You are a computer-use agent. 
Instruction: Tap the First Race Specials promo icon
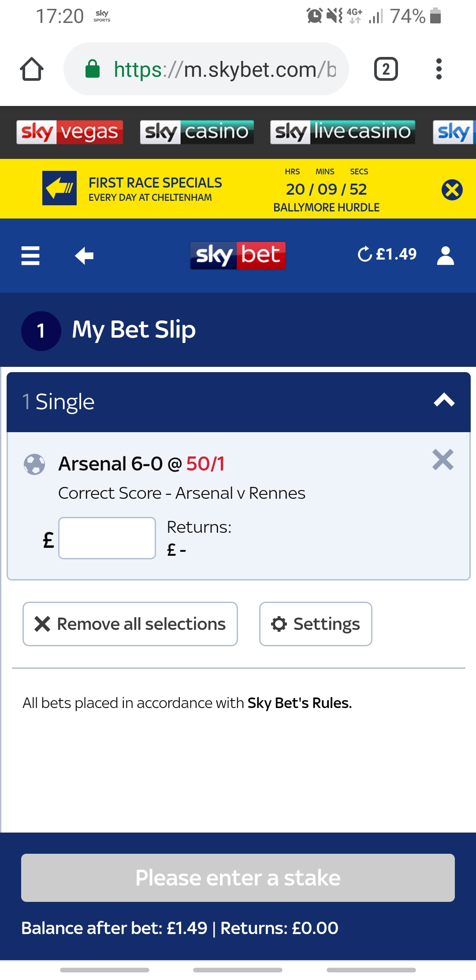[59, 188]
